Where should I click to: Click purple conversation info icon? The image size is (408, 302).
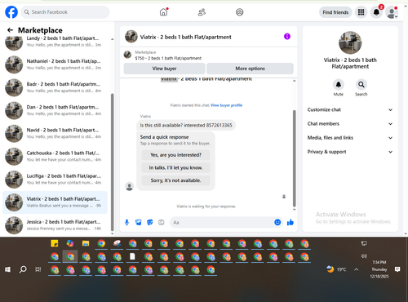pyautogui.click(x=287, y=37)
